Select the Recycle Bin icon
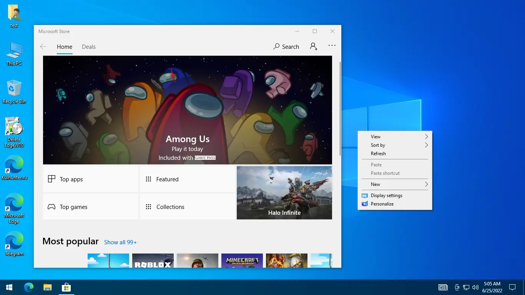 coord(14,92)
